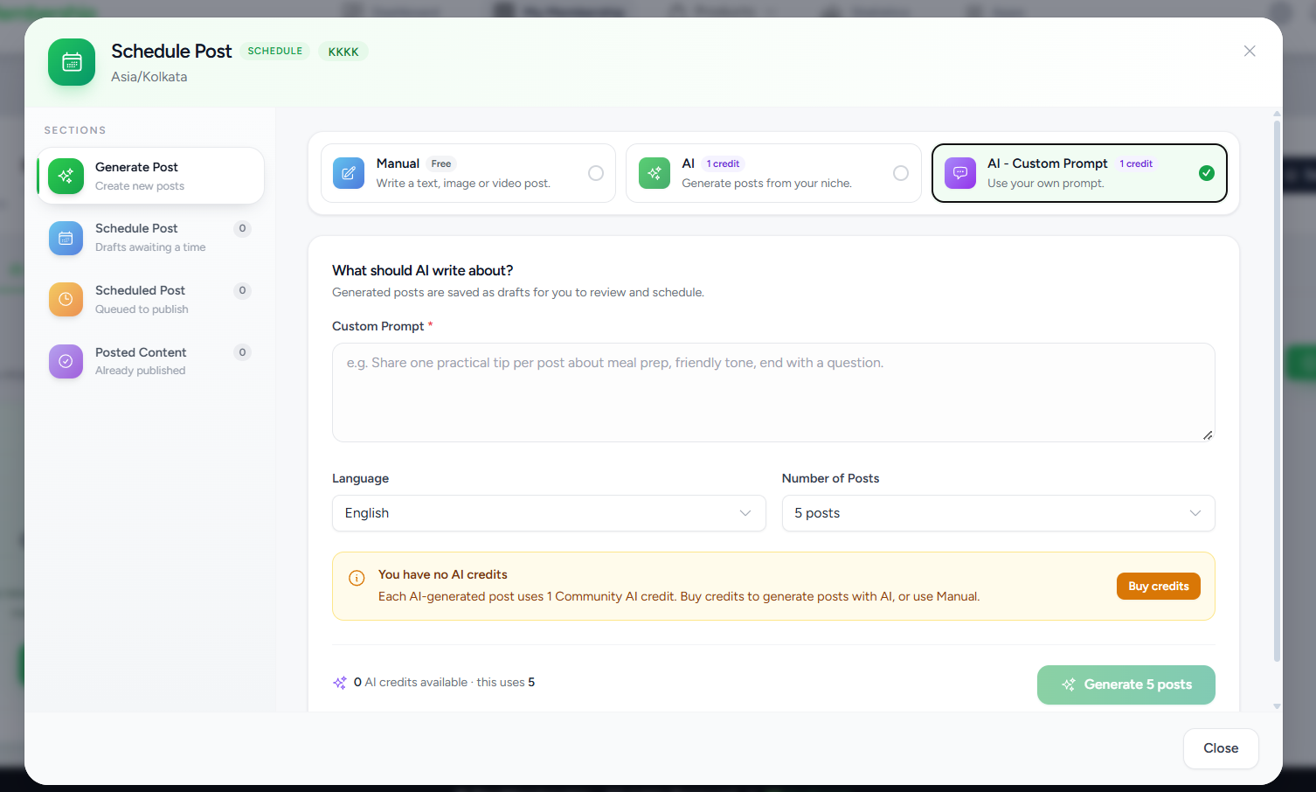Close the Schedule Post dialog with X
The height and width of the screenshot is (792, 1316).
coord(1250,51)
